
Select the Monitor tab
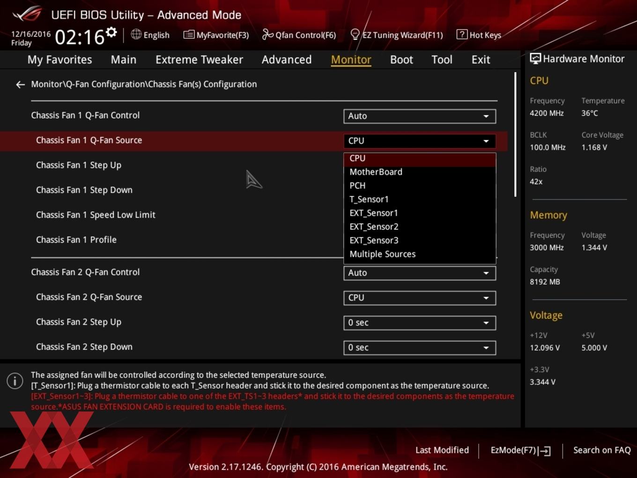point(351,60)
